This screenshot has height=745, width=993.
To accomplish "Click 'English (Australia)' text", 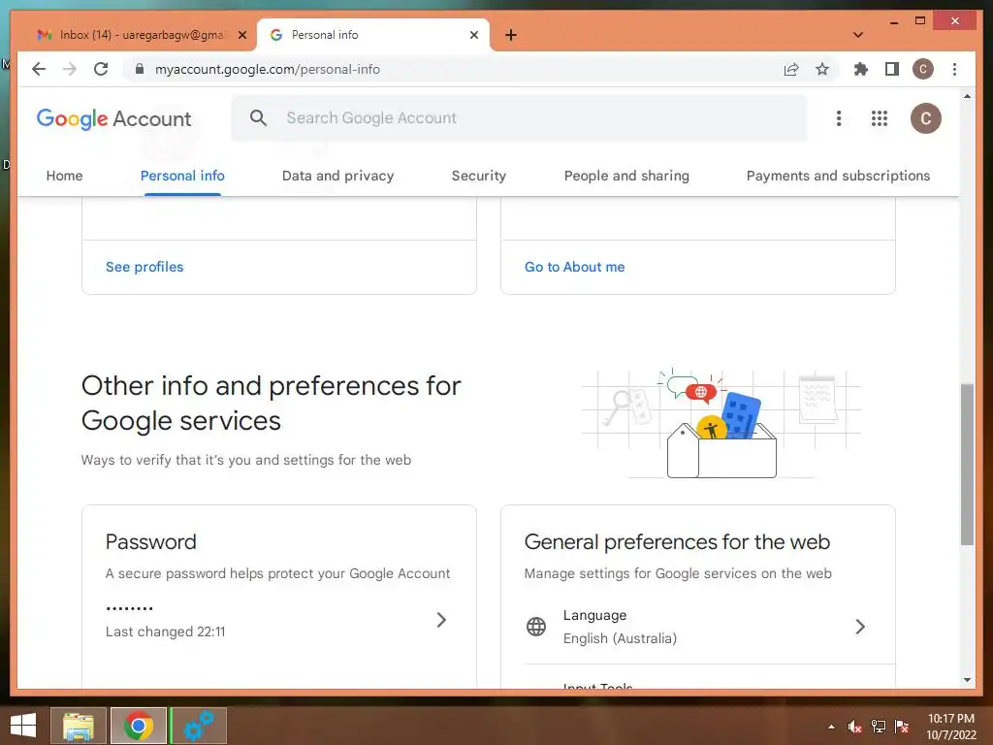I will [620, 638].
